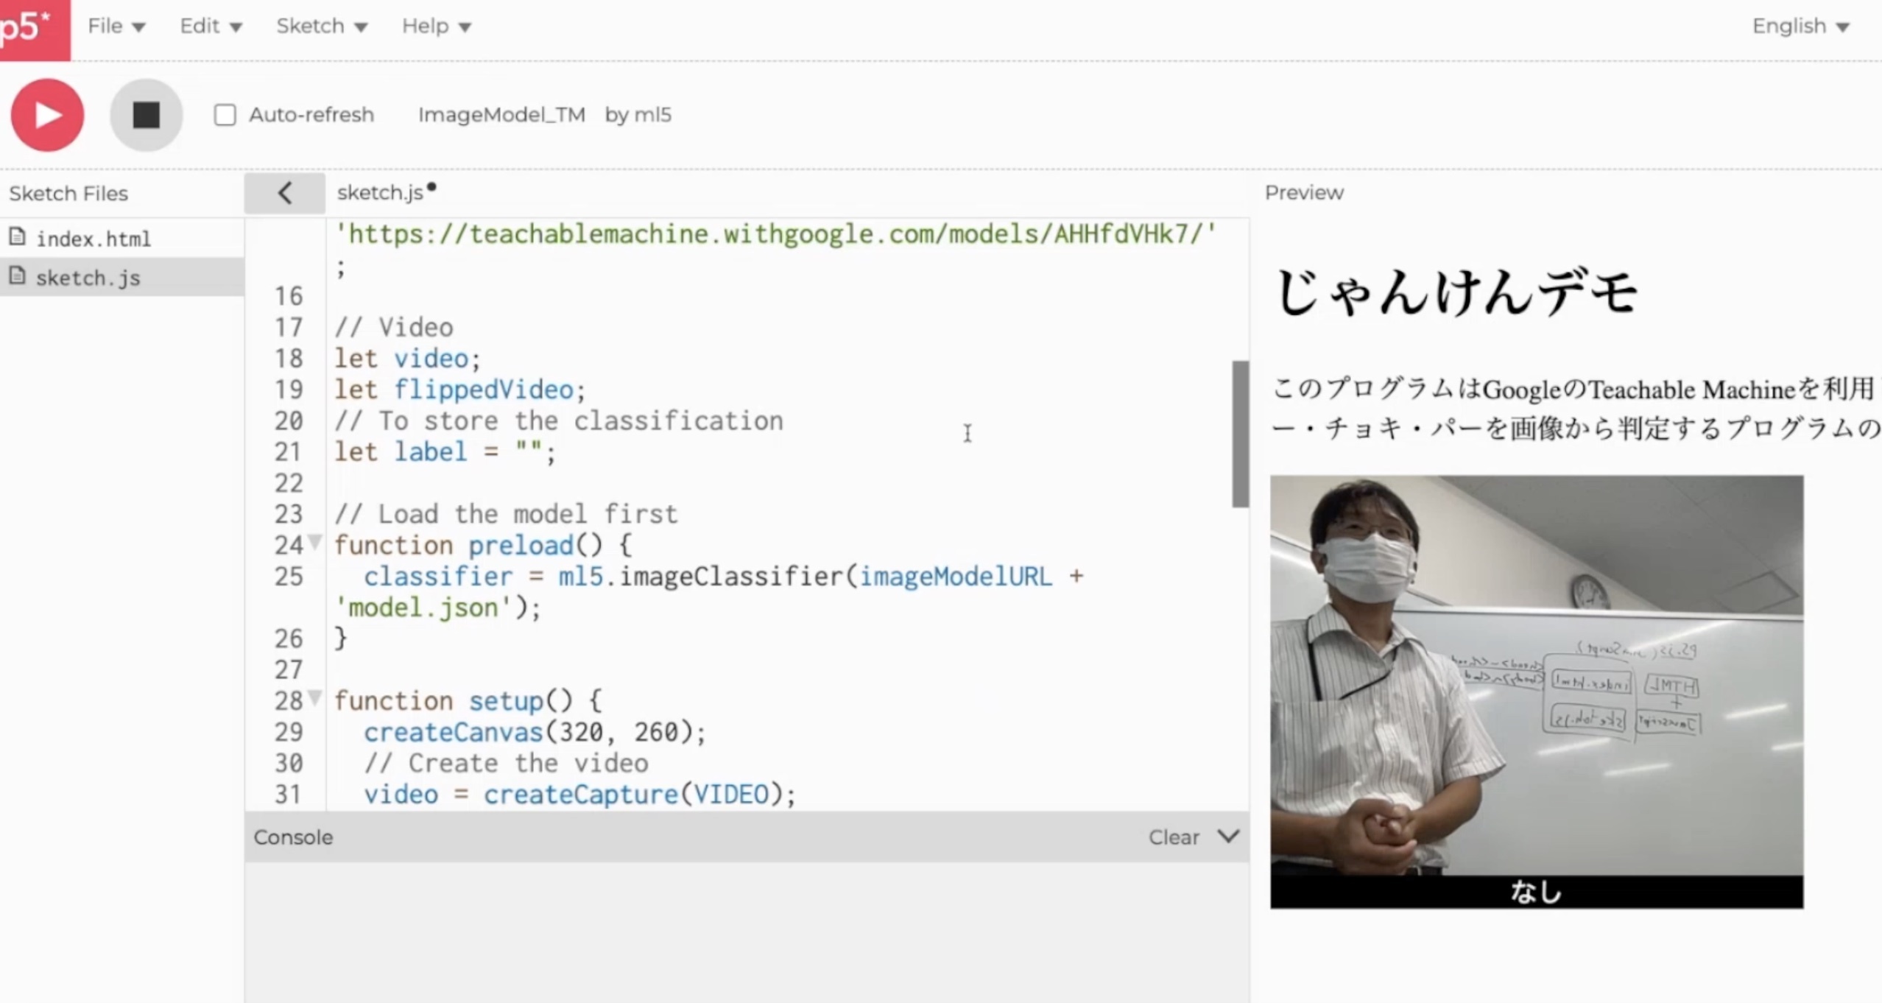
Task: Open the File menu
Action: click(116, 27)
